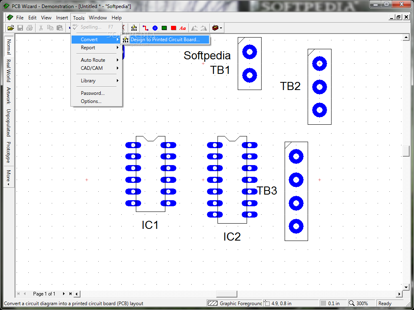
Task: Select the TB2 terminal block label
Action: point(290,86)
